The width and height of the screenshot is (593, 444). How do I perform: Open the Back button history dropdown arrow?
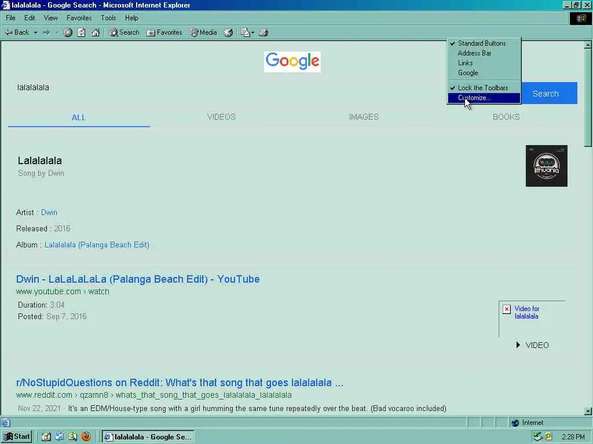pyautogui.click(x=35, y=32)
